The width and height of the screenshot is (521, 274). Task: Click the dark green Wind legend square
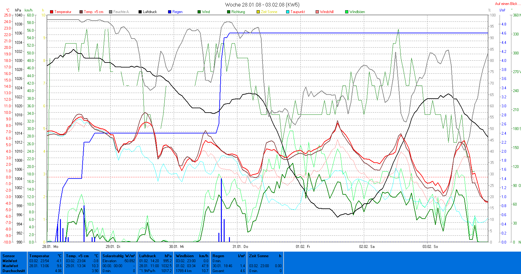pyautogui.click(x=199, y=12)
